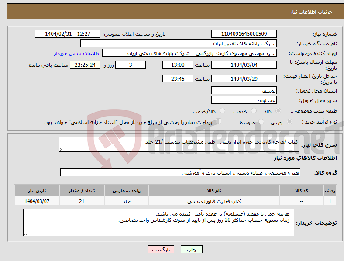
Task: Click the quantity cell 21
Action: (82, 201)
